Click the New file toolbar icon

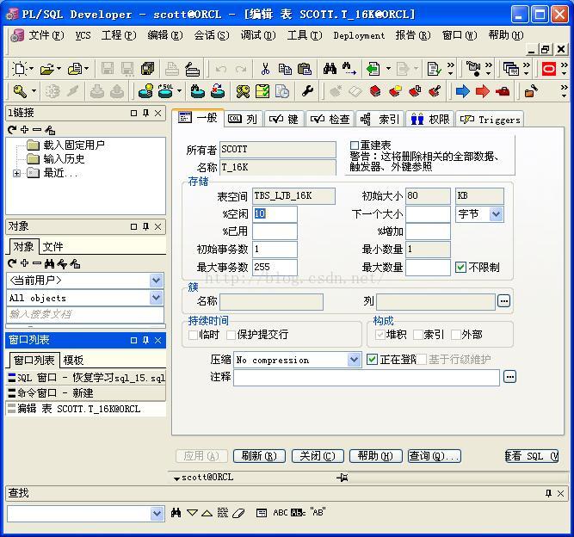click(x=20, y=69)
